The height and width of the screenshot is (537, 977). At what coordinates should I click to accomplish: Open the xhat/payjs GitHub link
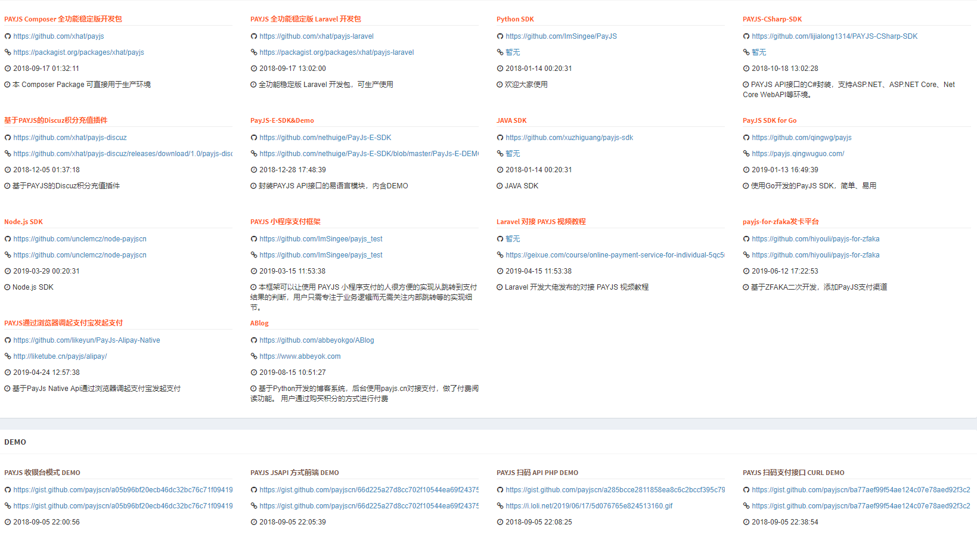point(58,36)
